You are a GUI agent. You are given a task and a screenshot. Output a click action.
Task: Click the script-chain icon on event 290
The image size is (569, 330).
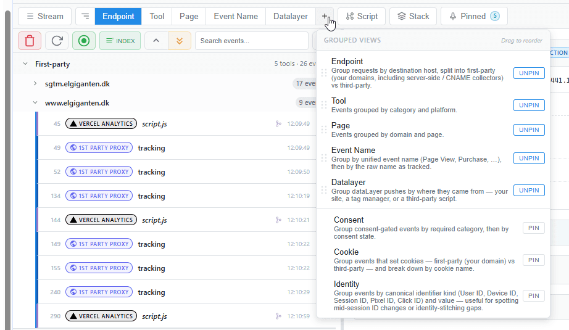[278, 316]
